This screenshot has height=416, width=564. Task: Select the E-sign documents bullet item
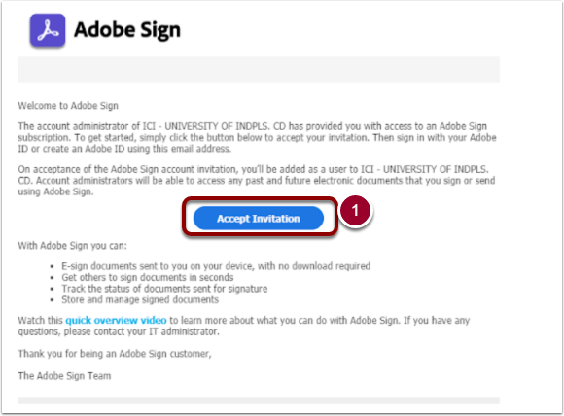tap(216, 266)
